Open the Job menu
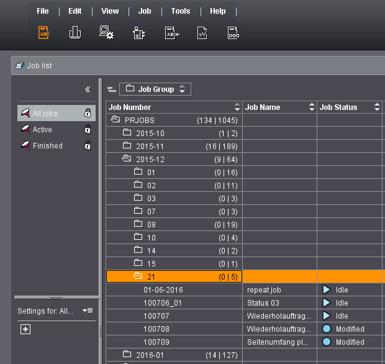Image resolution: width=385 pixels, height=364 pixels. pos(145,11)
